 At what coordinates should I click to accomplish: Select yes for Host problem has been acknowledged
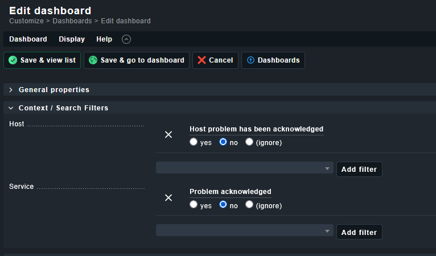tap(194, 142)
